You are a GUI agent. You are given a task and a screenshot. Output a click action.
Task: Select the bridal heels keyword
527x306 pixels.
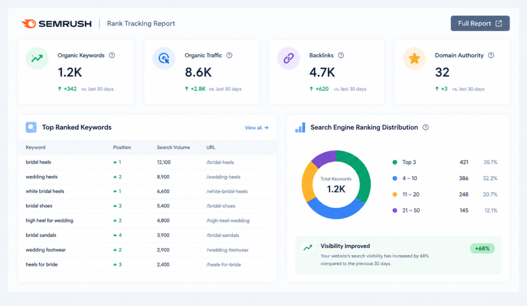39,162
